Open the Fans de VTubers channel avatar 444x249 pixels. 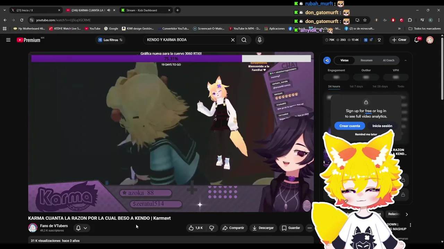33,228
